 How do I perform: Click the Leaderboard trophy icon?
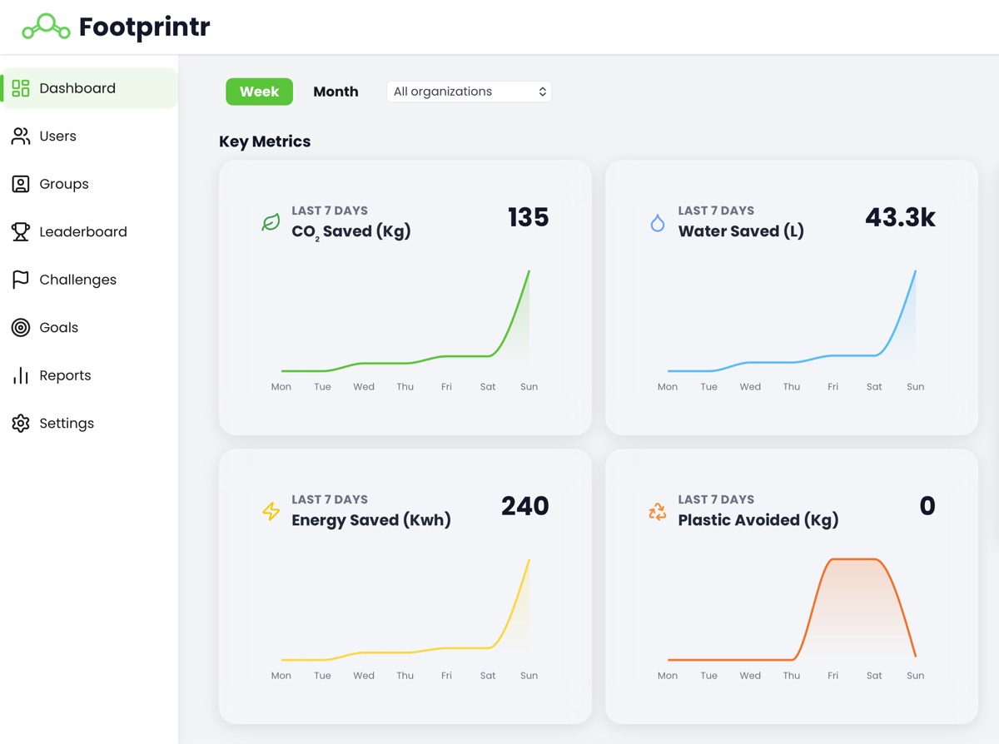(x=21, y=231)
